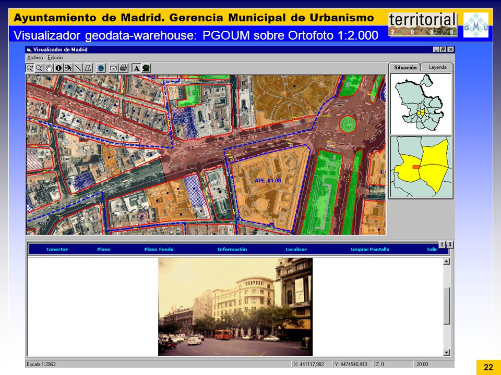The image size is (501, 375).
Task: Click the photo panel scrollbar down arrow
Action: [447, 353]
